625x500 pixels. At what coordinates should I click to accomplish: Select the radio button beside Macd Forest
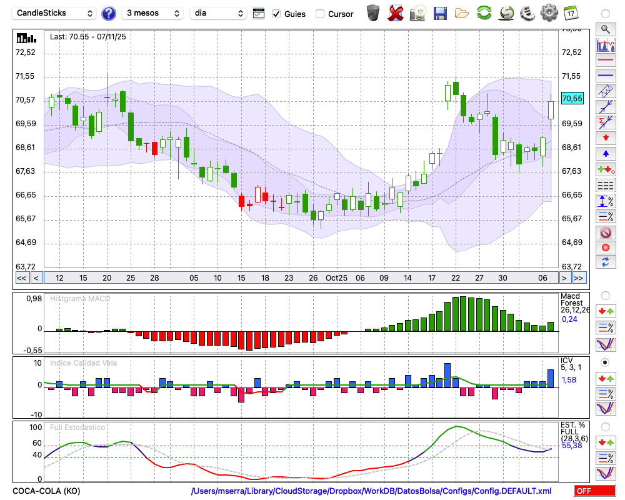[x=605, y=295]
